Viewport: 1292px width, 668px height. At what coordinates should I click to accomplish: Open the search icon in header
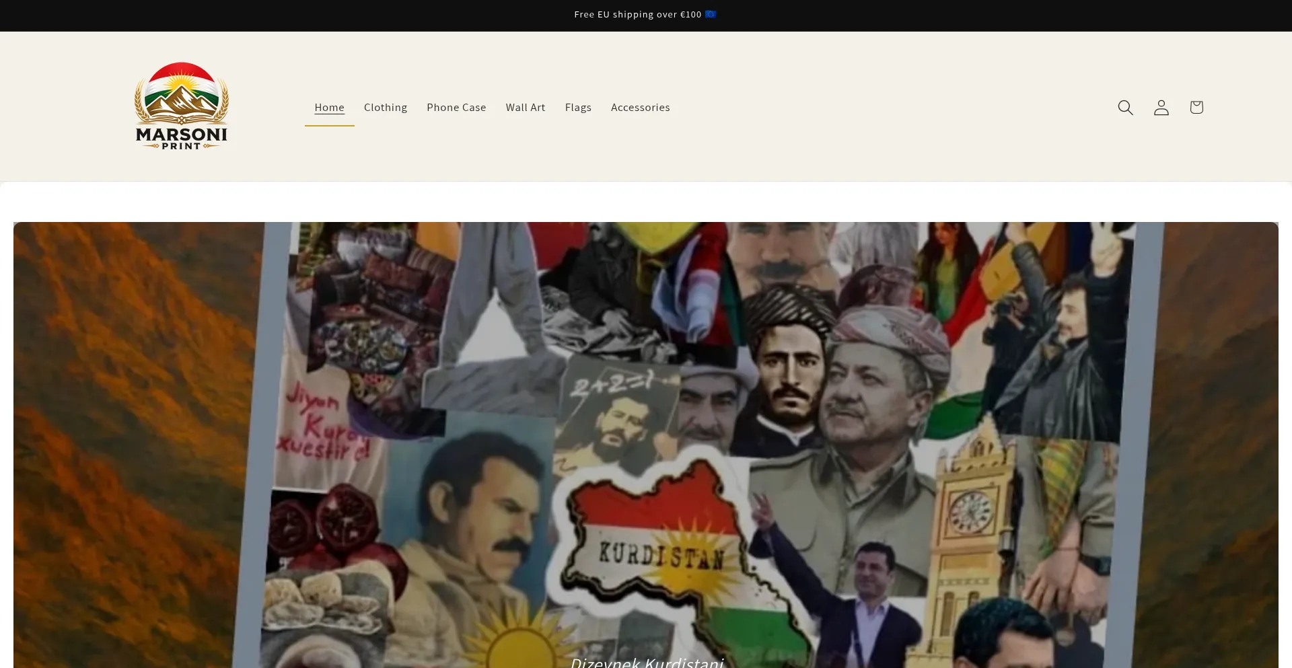point(1125,108)
